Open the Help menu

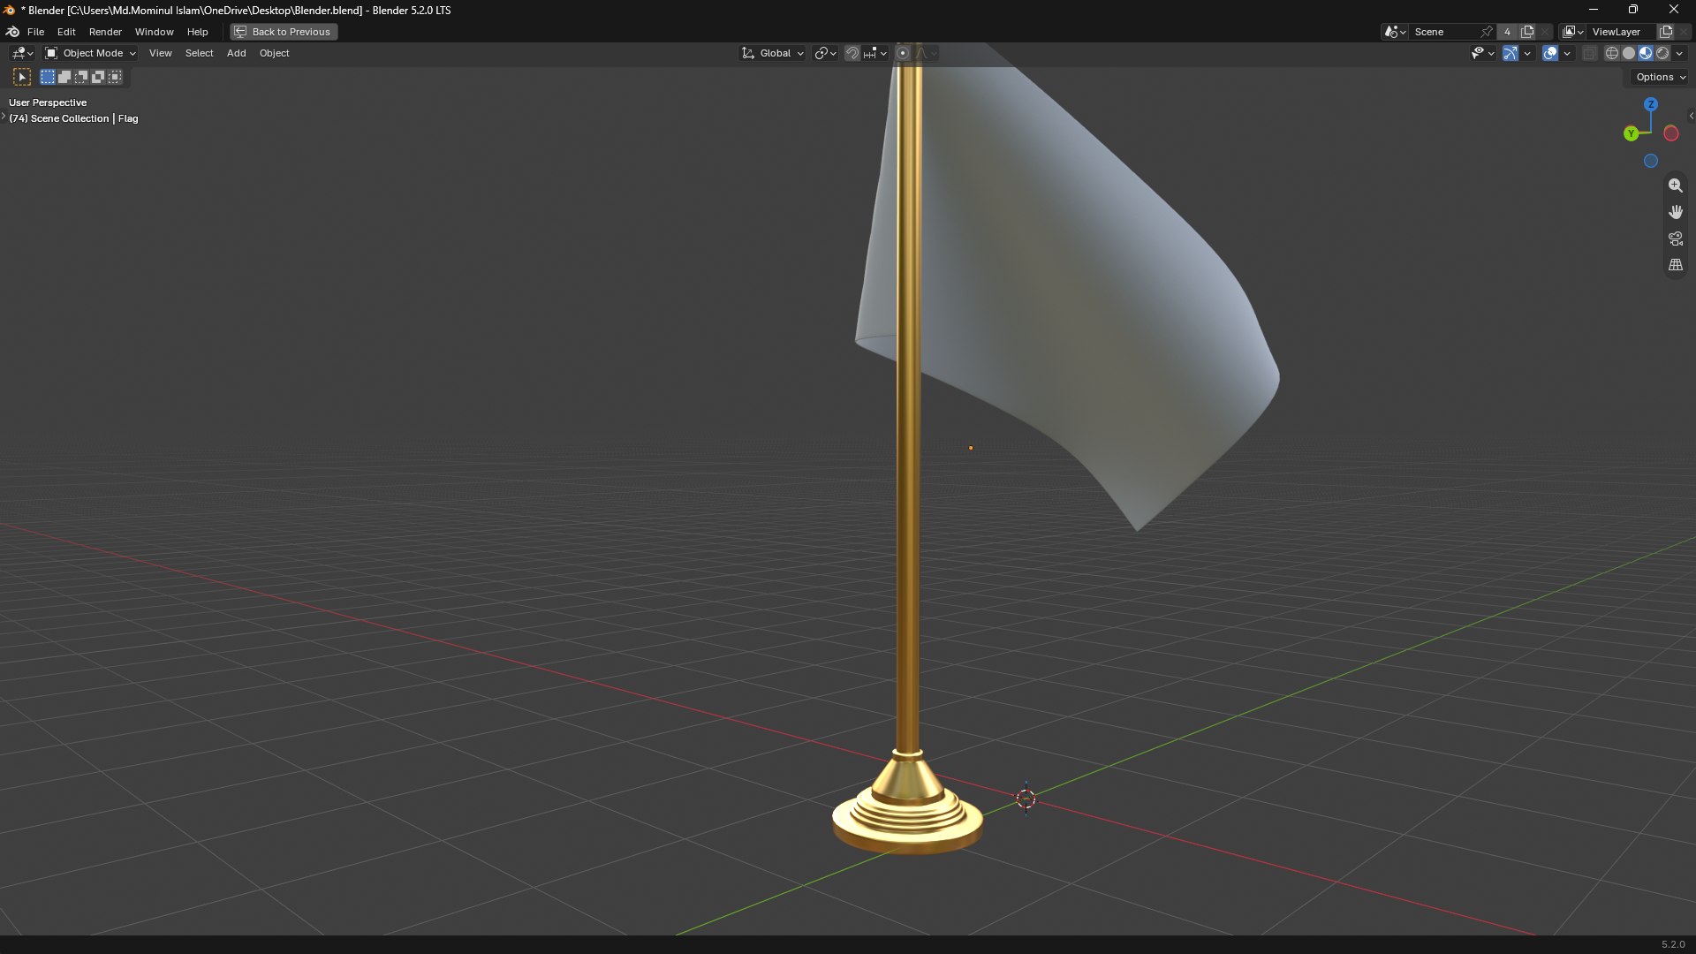(x=198, y=32)
